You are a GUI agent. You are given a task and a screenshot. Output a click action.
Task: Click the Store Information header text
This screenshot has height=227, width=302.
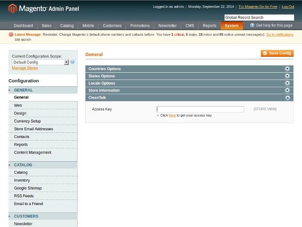[x=104, y=90]
